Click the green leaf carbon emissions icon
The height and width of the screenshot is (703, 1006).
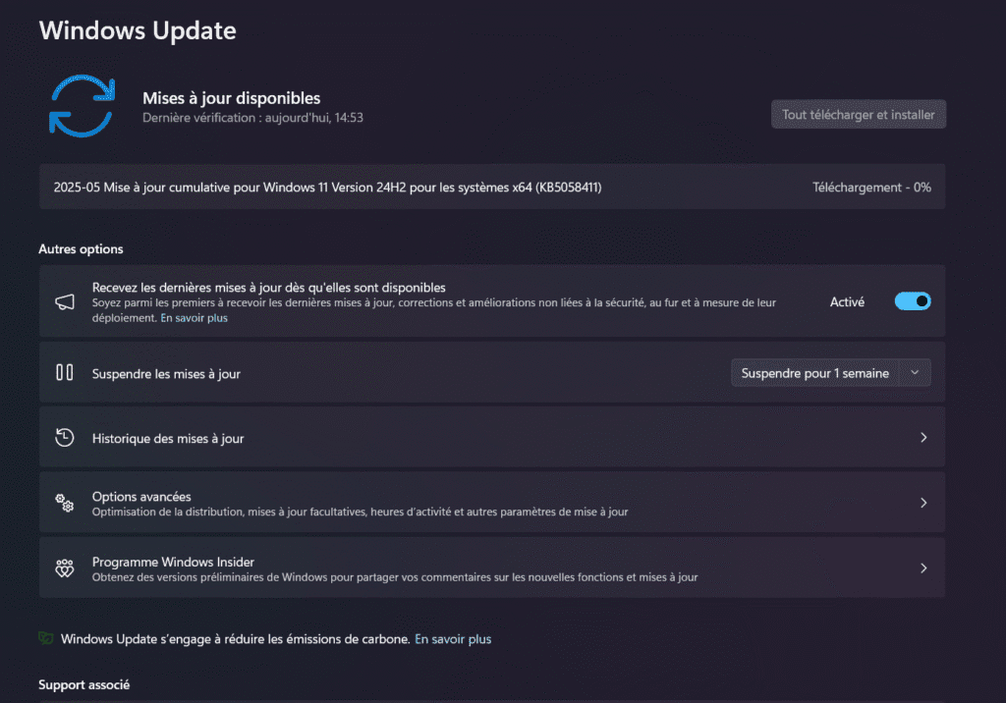coord(45,638)
